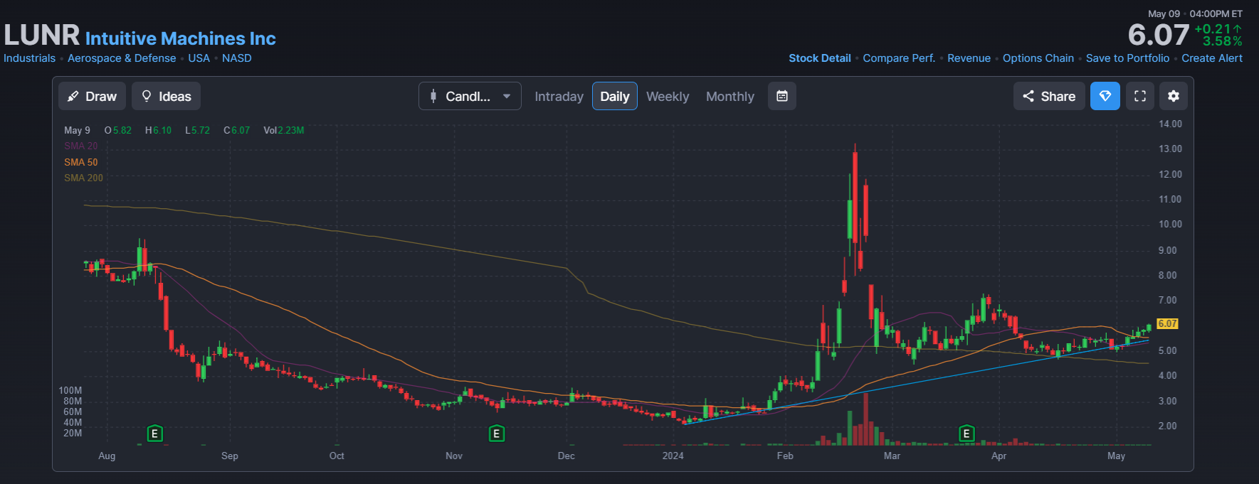The width and height of the screenshot is (1259, 484).
Task: Click the Vol 2.23M readout
Action: (x=283, y=130)
